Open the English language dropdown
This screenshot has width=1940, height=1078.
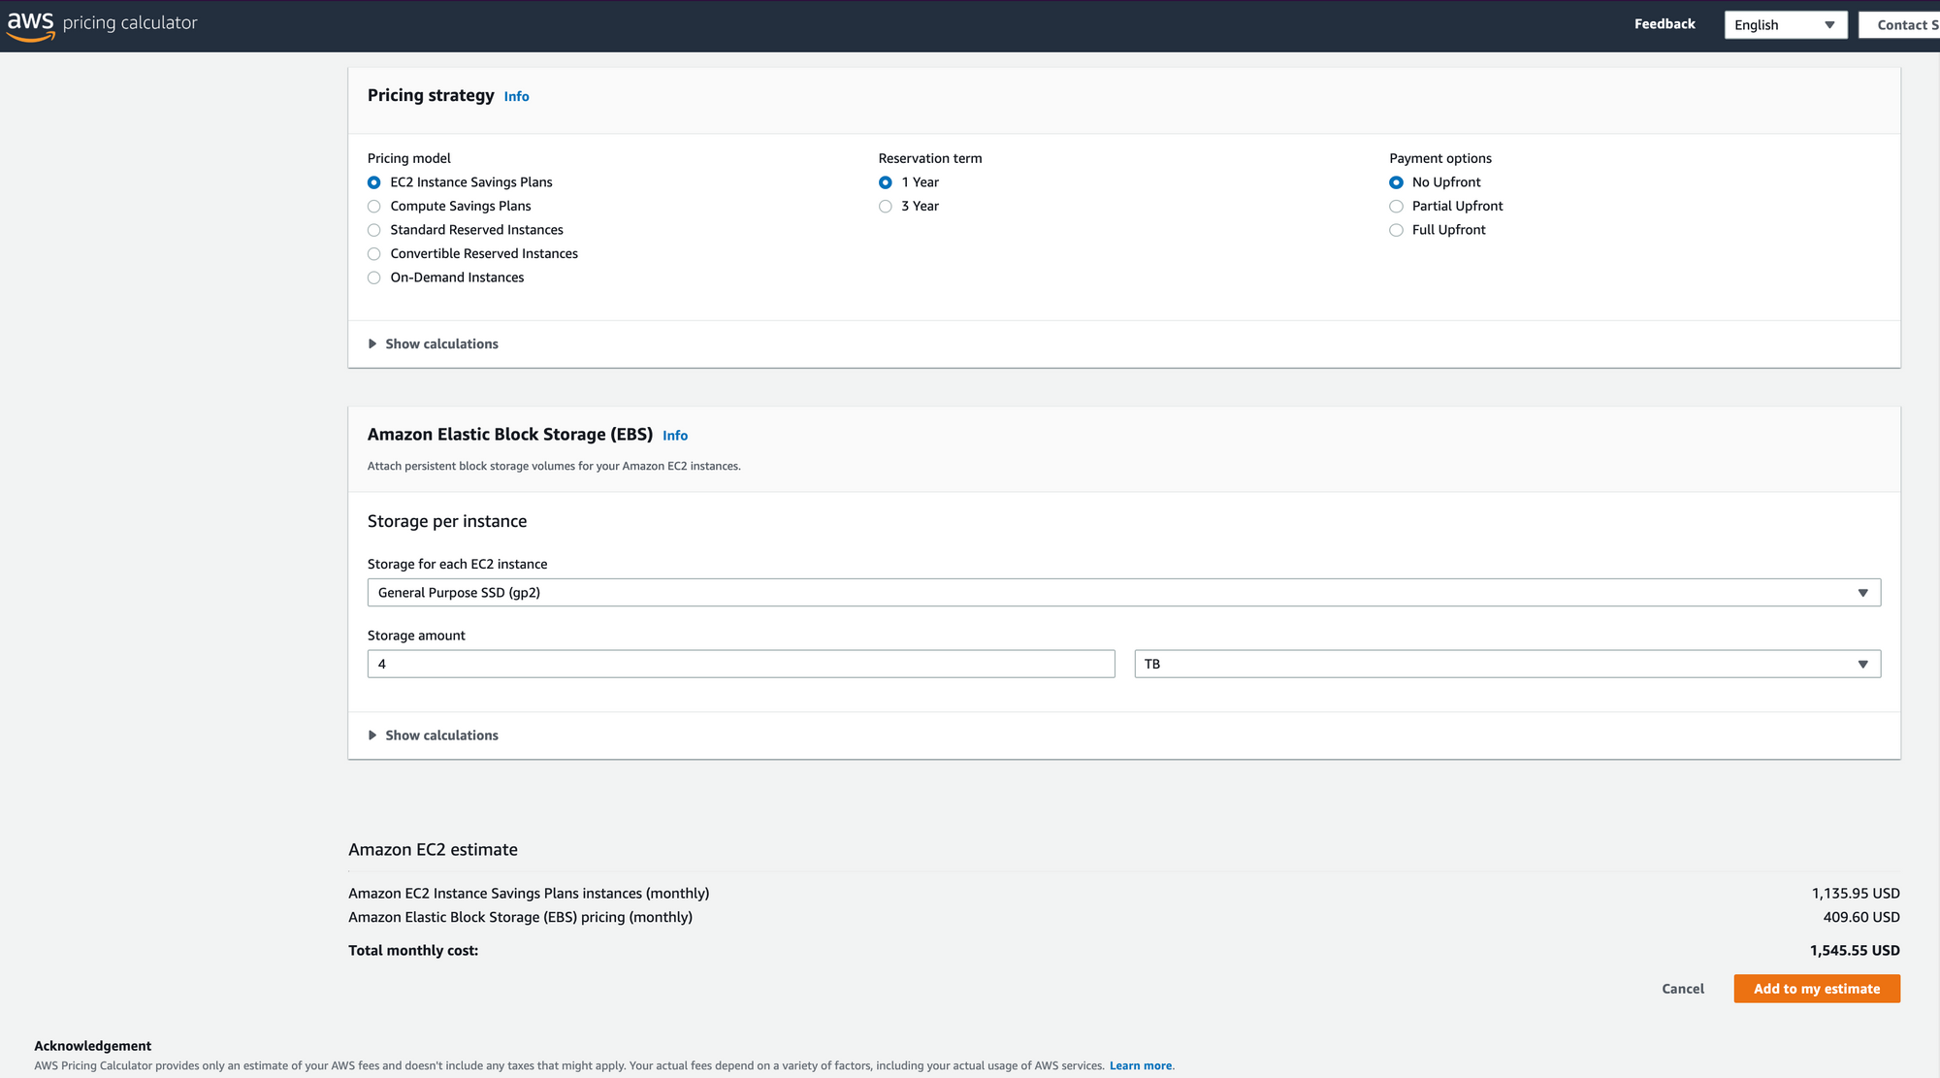pyautogui.click(x=1785, y=25)
